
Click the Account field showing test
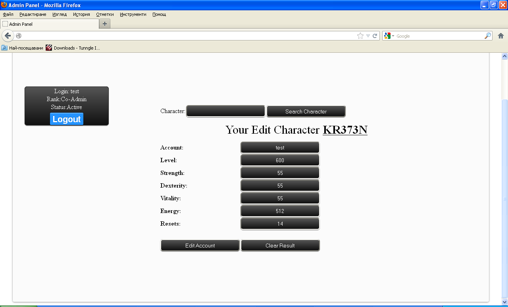(280, 148)
